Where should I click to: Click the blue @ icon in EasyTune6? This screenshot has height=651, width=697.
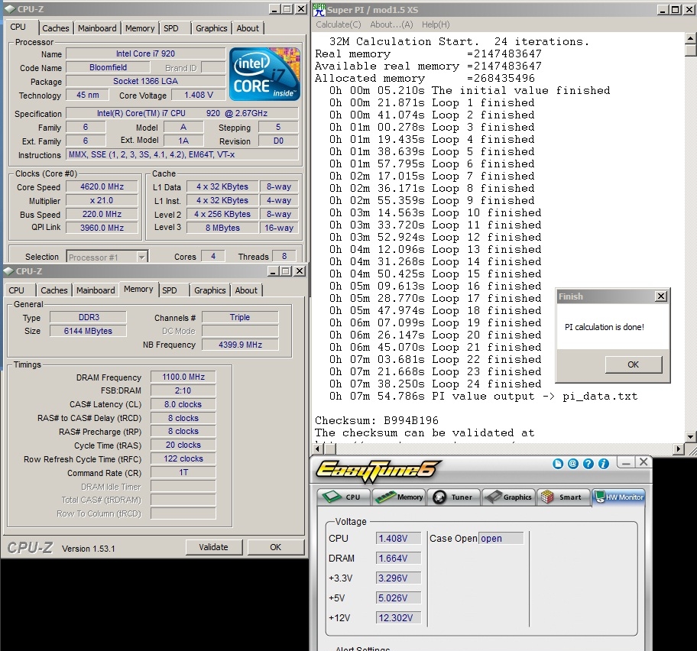click(573, 464)
